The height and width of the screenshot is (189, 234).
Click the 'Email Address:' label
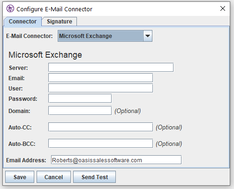tap(26, 160)
